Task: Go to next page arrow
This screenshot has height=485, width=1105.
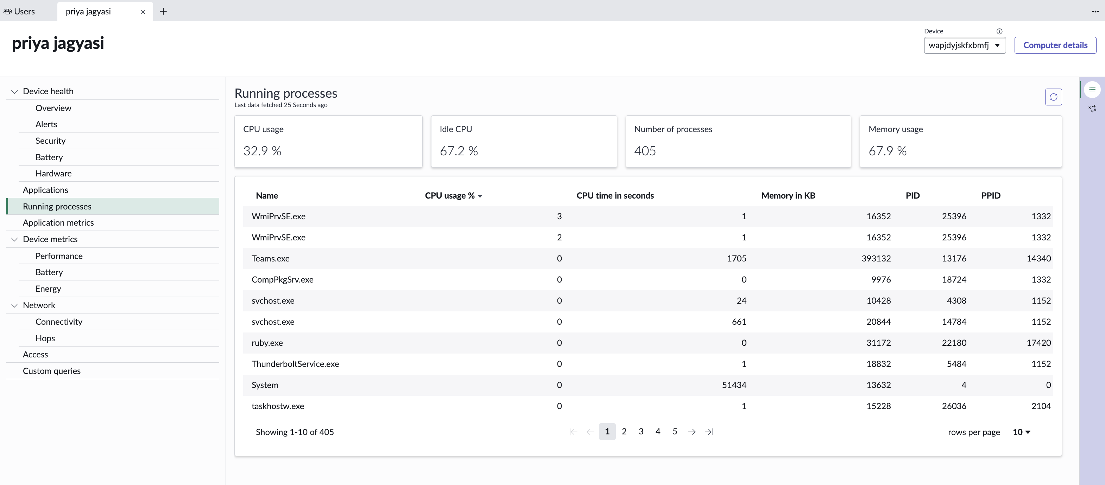Action: tap(692, 432)
